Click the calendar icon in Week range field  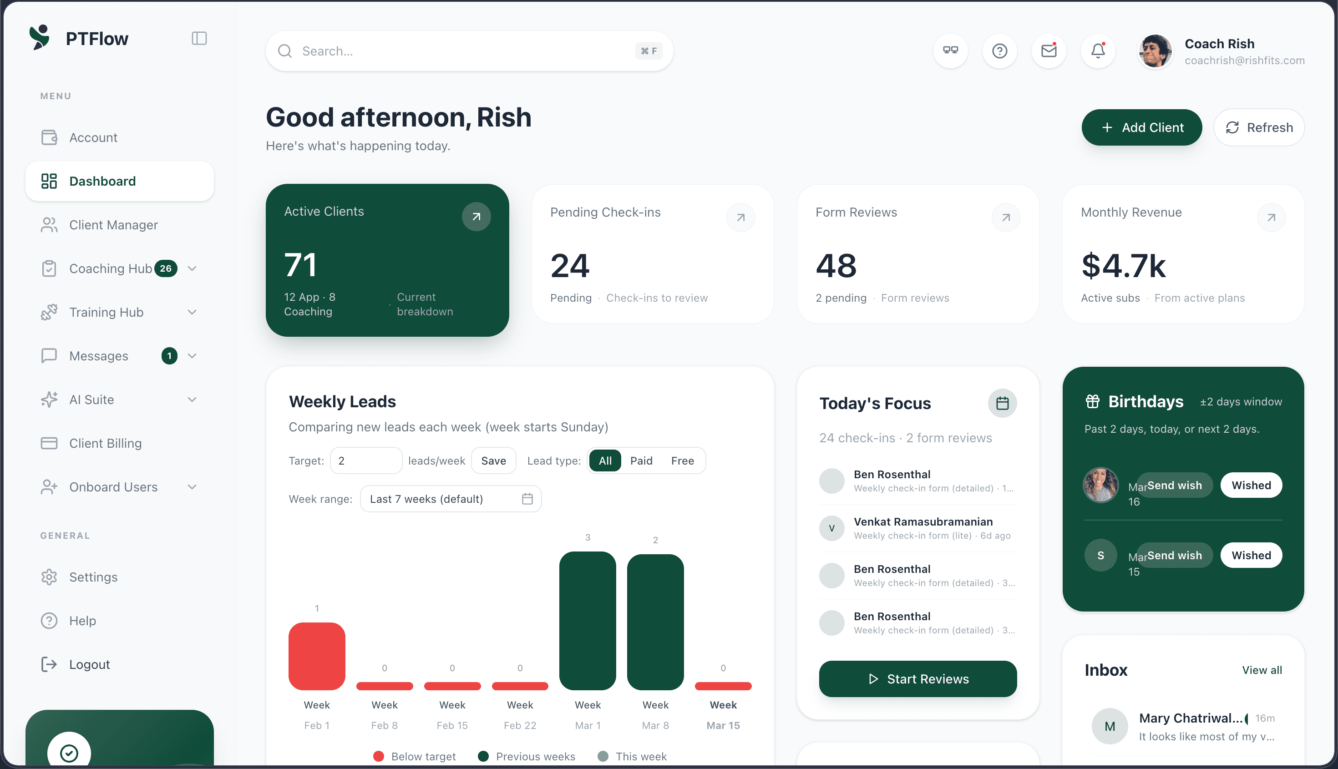coord(527,499)
